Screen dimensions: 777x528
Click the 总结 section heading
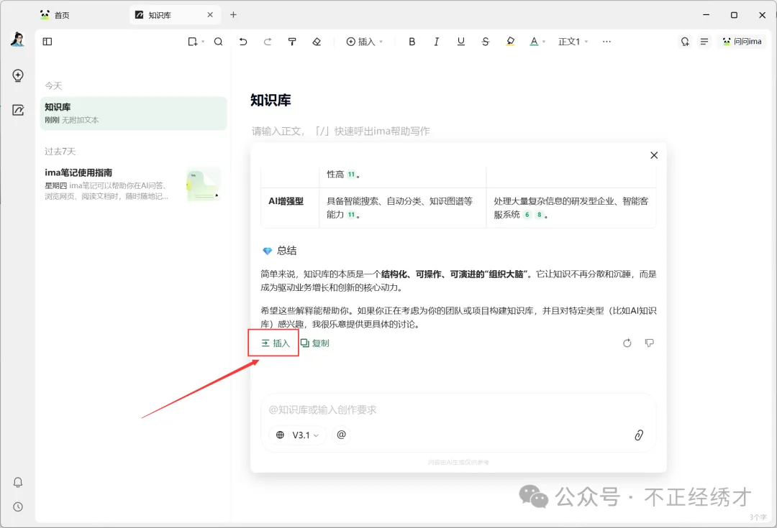[x=286, y=251]
